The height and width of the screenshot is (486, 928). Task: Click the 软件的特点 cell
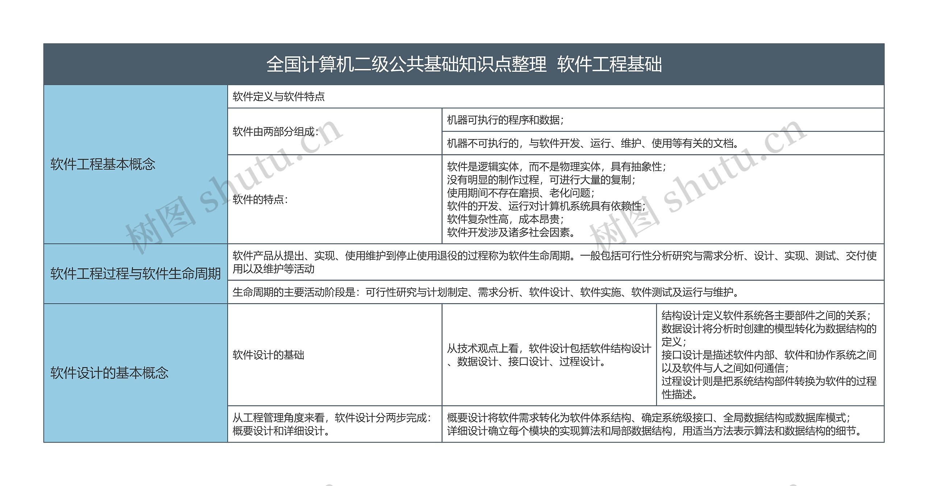point(335,199)
